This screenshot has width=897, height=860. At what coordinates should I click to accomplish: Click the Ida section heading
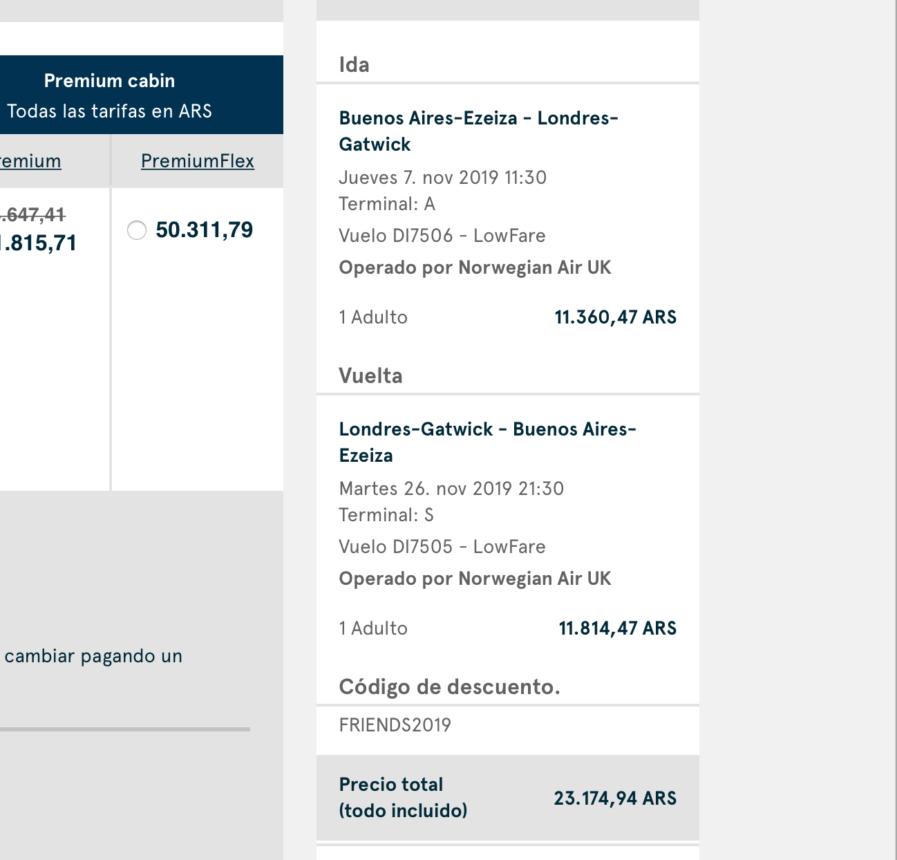(x=354, y=65)
